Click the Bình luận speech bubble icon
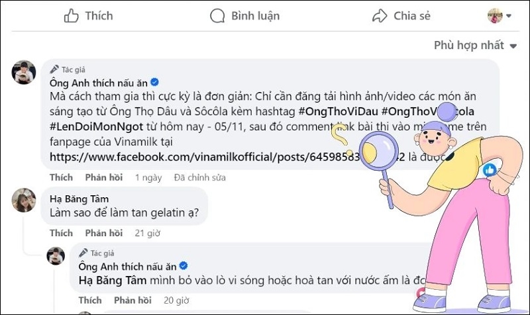 (217, 16)
